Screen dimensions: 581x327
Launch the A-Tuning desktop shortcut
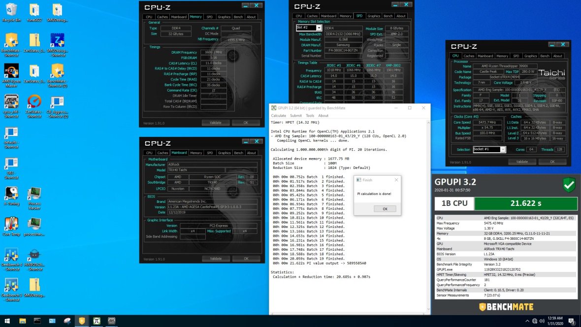11,195
